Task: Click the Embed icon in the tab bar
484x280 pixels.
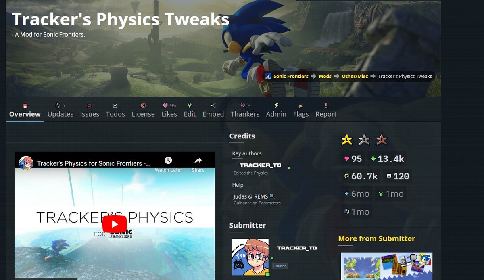Action: click(x=213, y=106)
